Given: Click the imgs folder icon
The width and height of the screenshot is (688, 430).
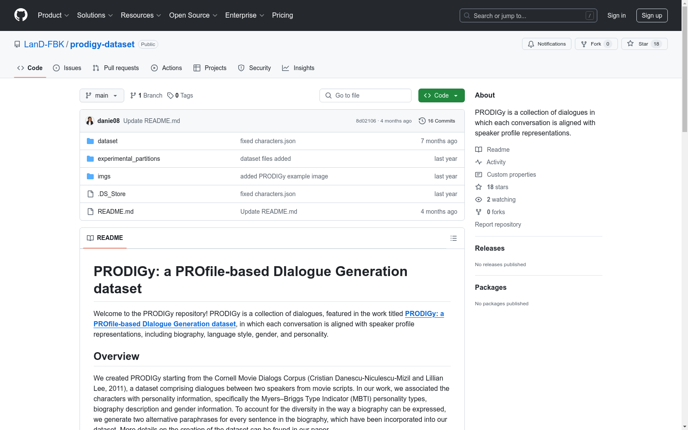Looking at the screenshot, I should pyautogui.click(x=90, y=176).
